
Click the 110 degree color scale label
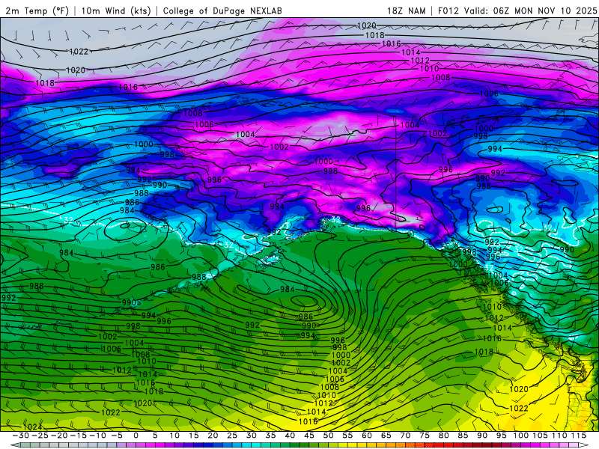(559, 436)
